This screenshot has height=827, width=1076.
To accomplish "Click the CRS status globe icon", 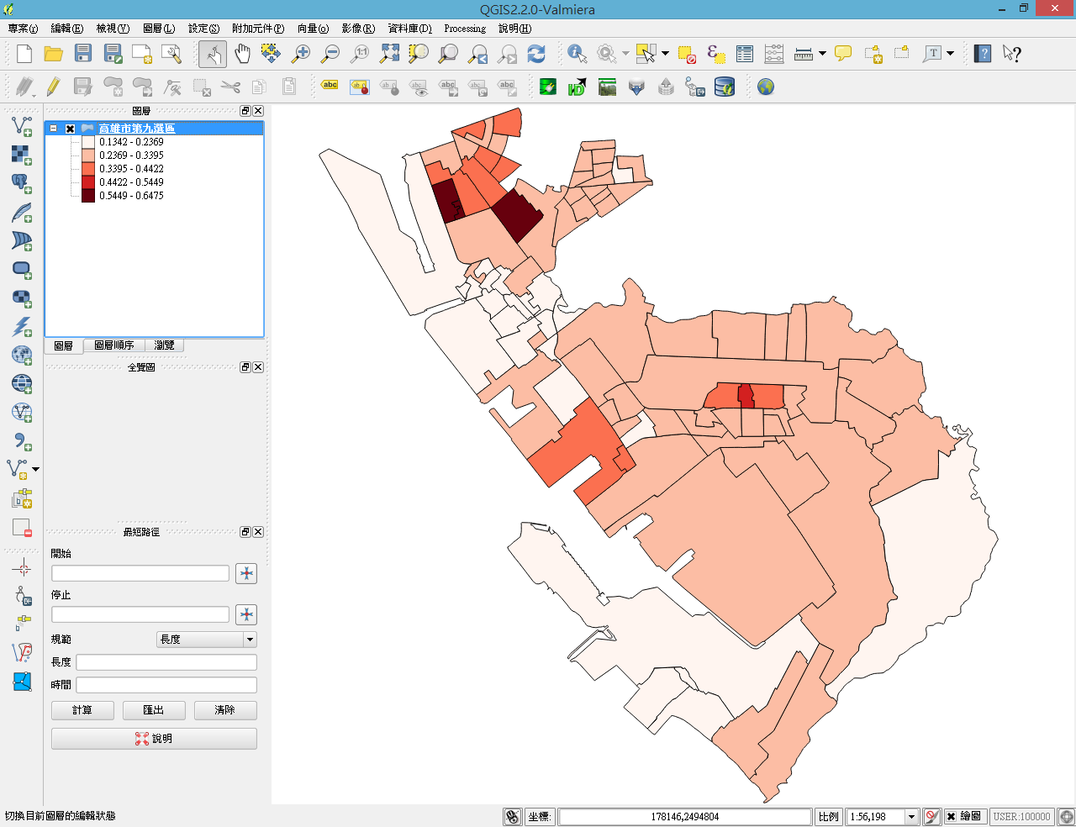I will tap(1066, 816).
